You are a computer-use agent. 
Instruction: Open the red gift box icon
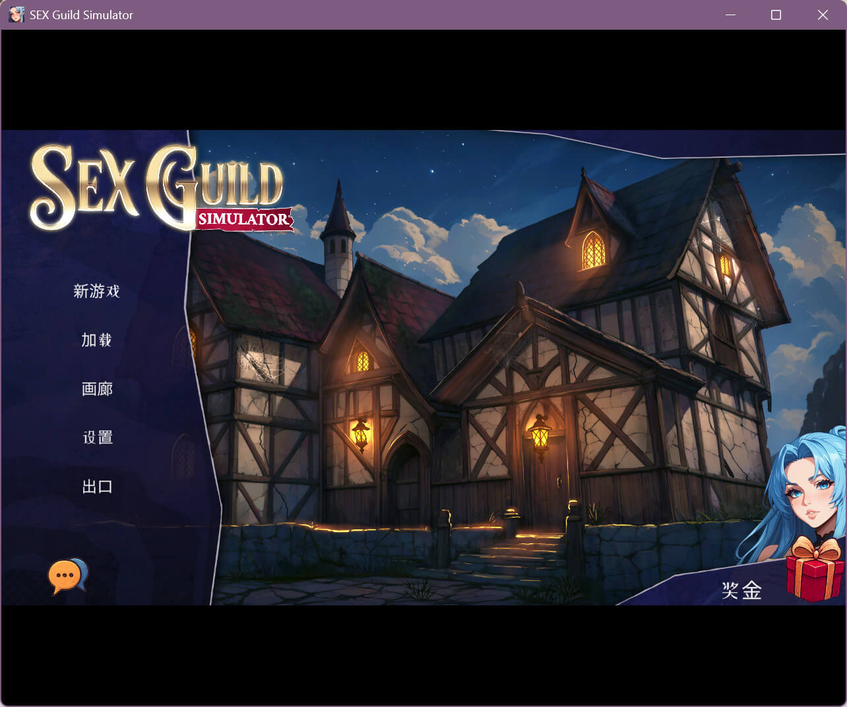815,569
